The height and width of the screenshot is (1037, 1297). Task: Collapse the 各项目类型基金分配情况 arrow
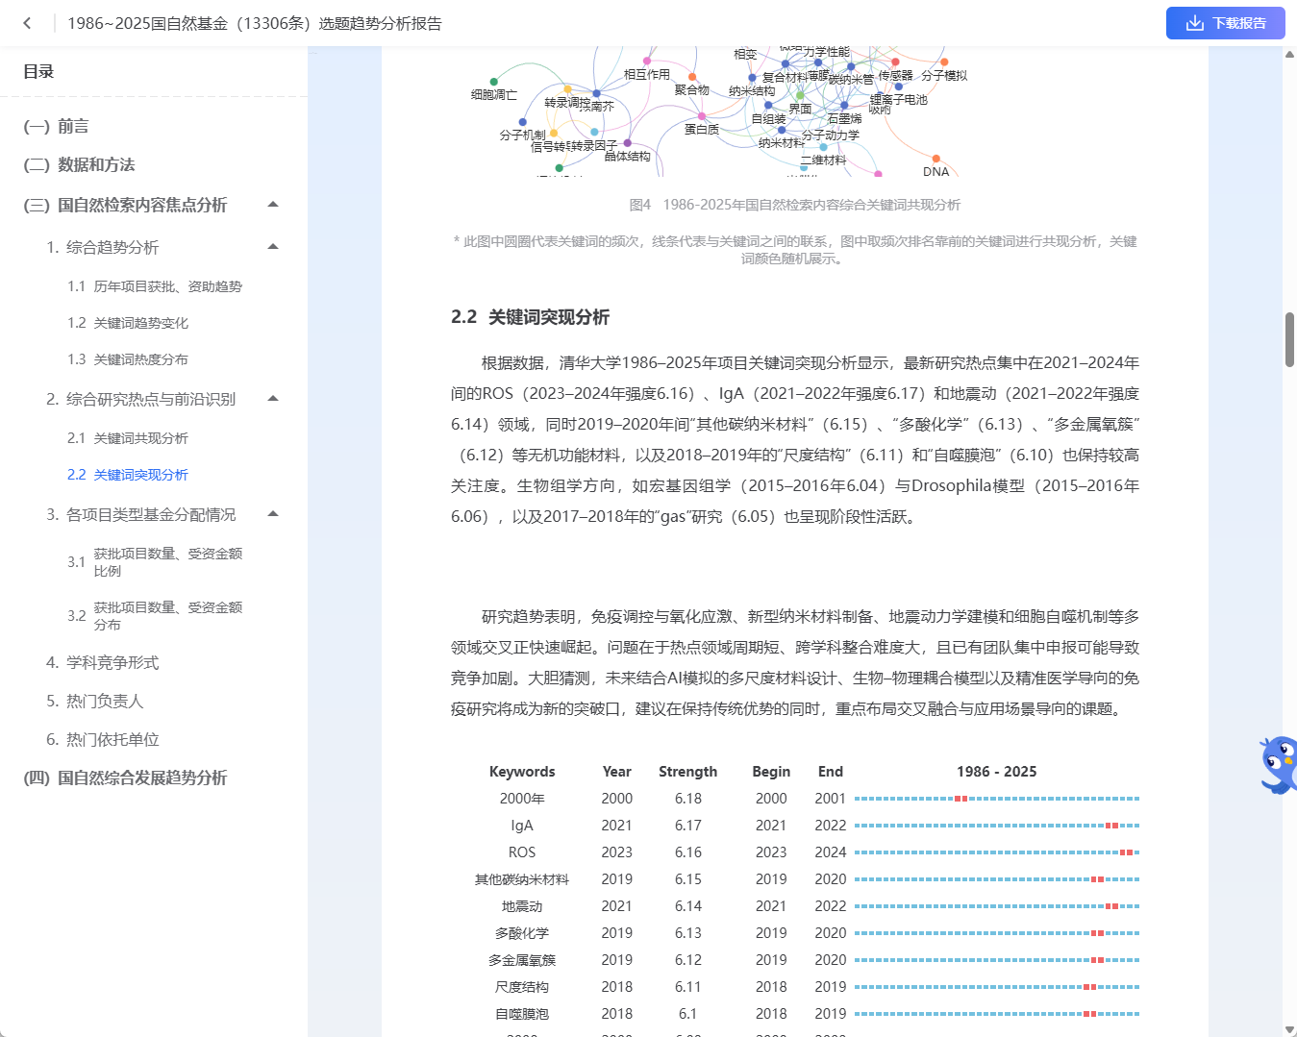273,514
